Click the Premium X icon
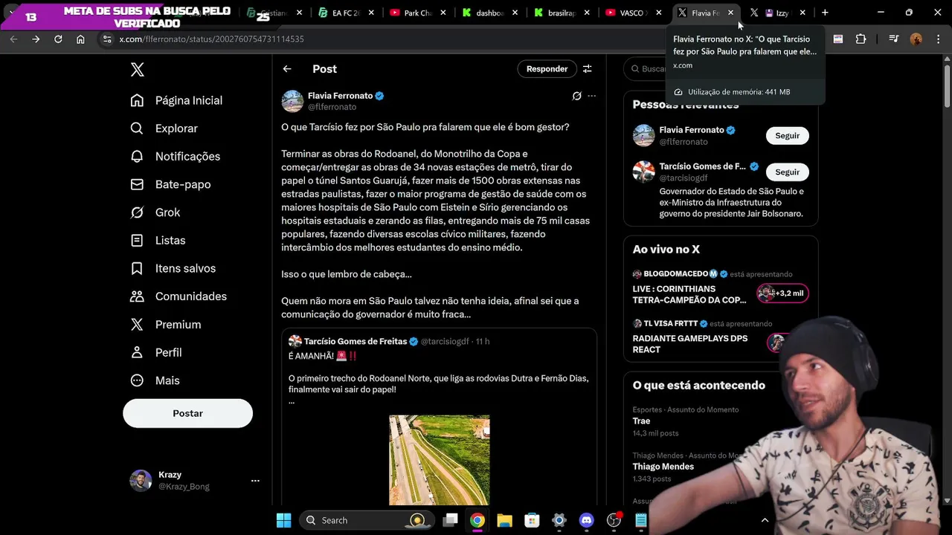The height and width of the screenshot is (535, 952). click(137, 325)
